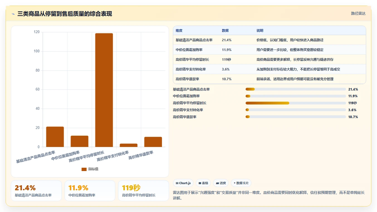377x212 pixels.
Task: Click table cell 基础清洁产品商品点击率 in 维度 column
Action: coord(194,40)
